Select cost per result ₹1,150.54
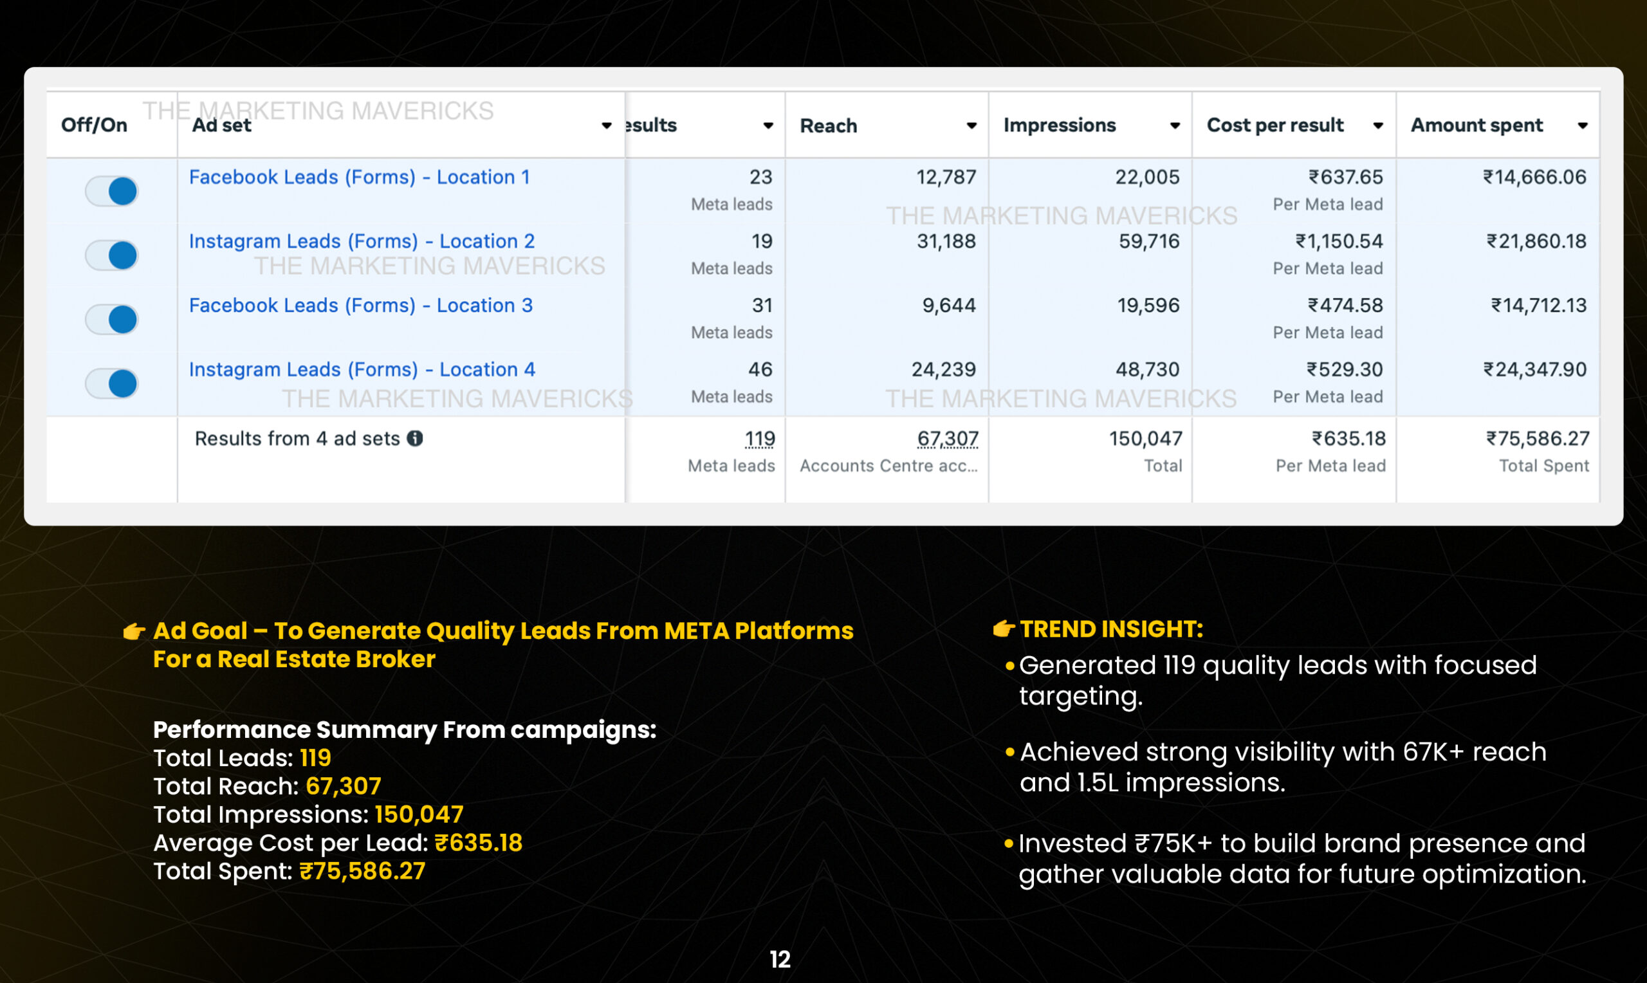Image resolution: width=1647 pixels, height=983 pixels. (1339, 242)
